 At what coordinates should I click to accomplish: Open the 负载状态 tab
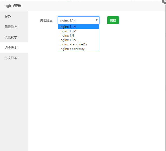pos(14,37)
